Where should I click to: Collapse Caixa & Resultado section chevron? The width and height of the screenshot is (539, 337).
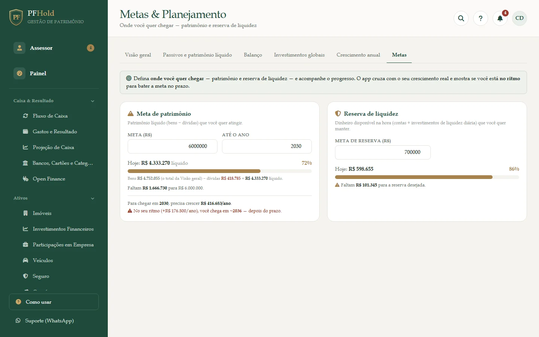point(92,101)
